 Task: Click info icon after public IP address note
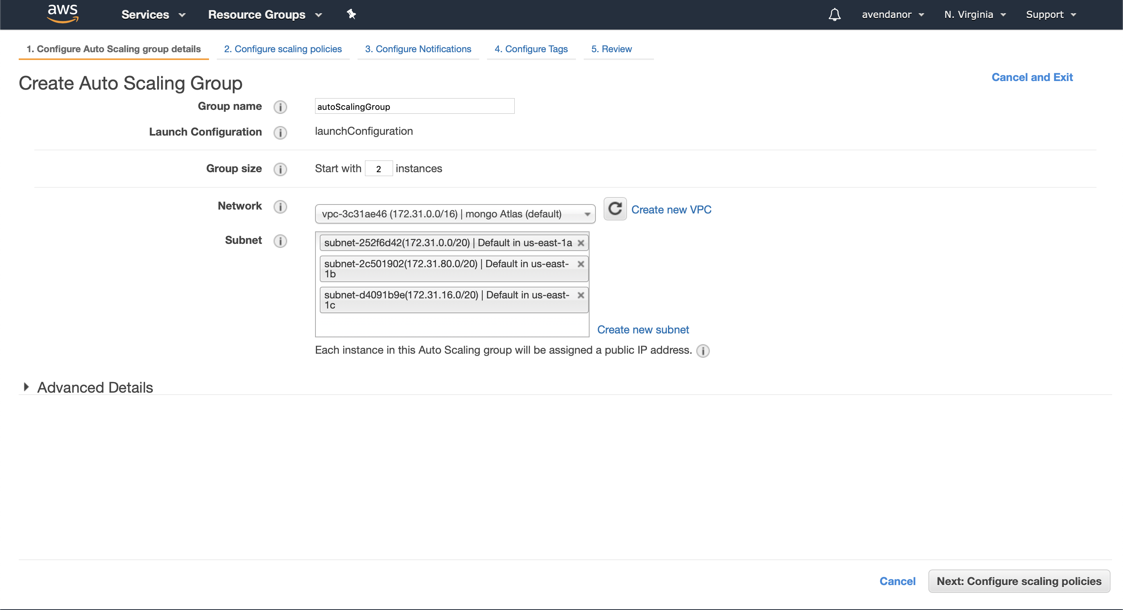click(x=703, y=351)
